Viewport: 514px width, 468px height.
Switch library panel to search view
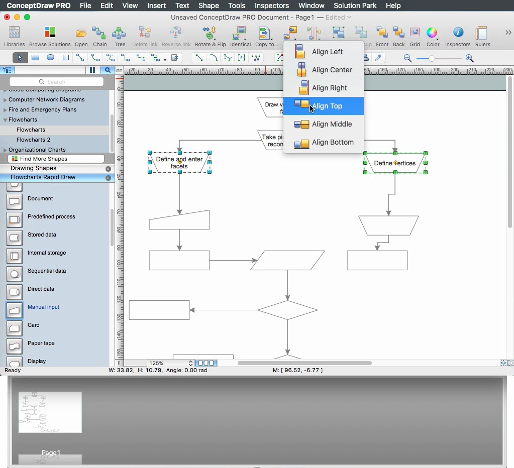pos(108,70)
